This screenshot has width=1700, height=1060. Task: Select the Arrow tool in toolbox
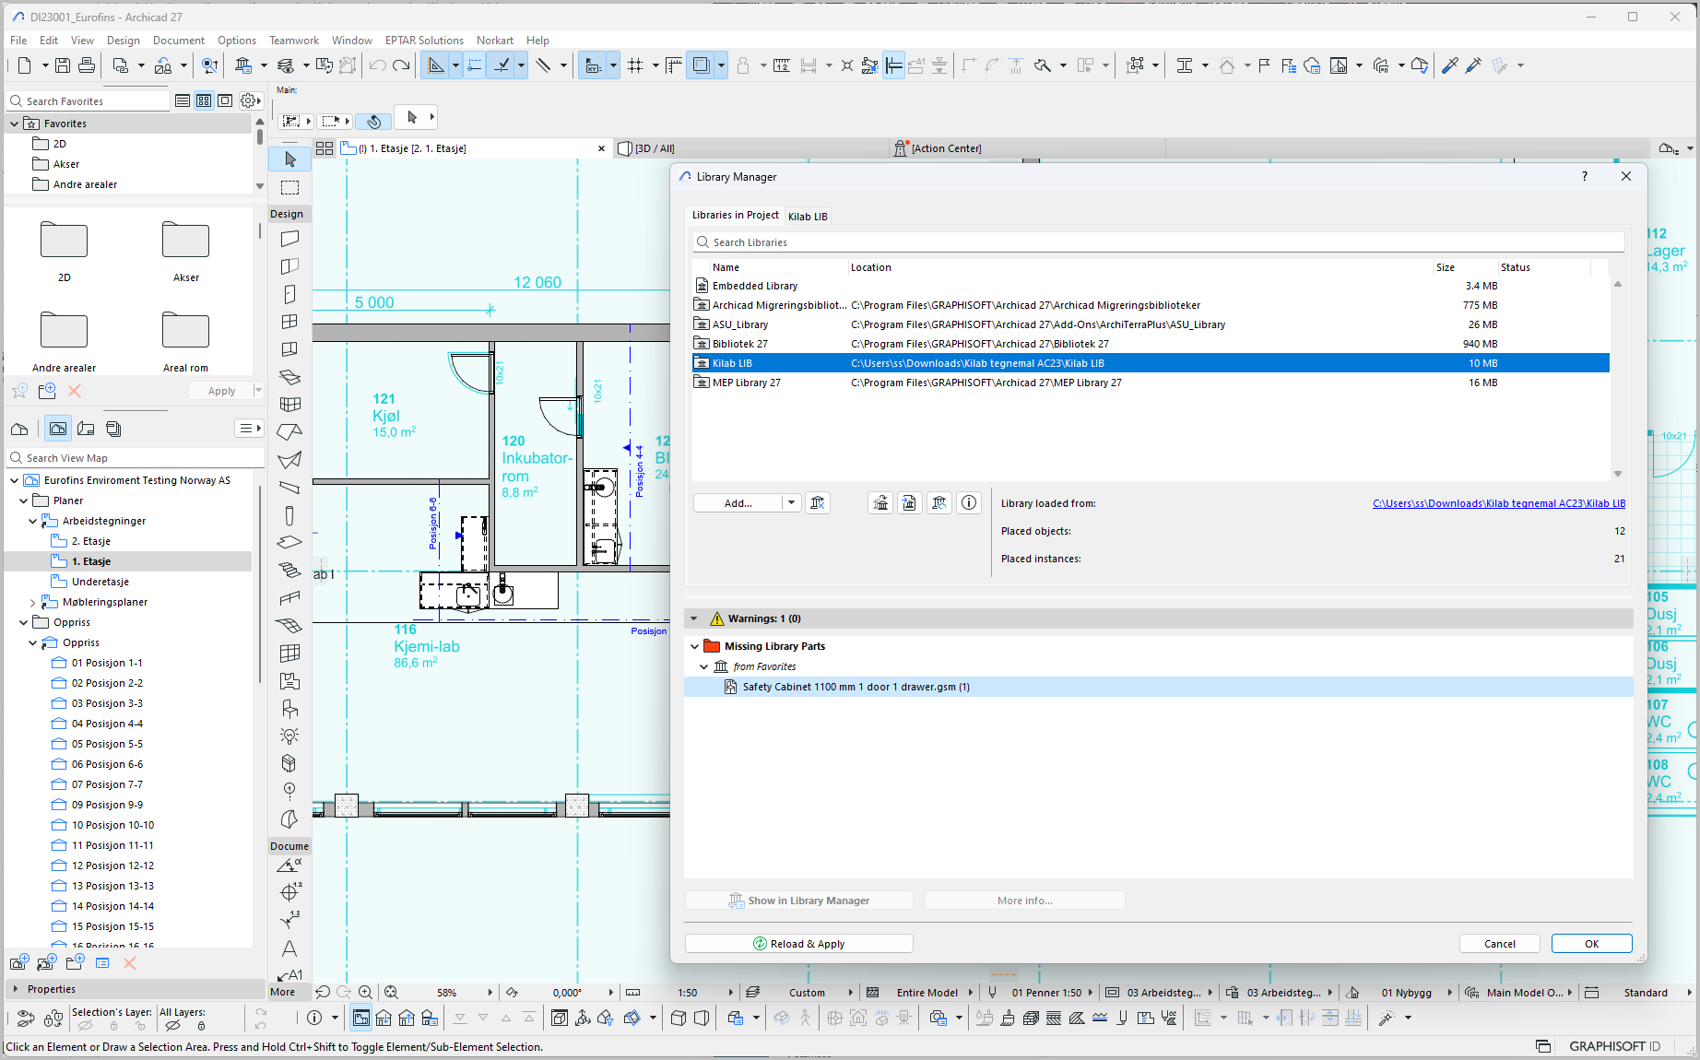click(x=289, y=159)
